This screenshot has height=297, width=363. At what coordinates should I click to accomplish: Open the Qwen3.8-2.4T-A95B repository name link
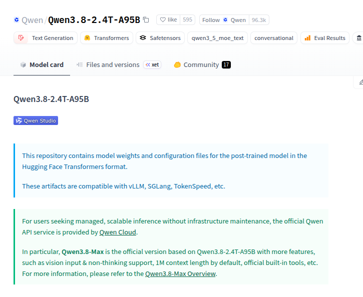tap(94, 20)
